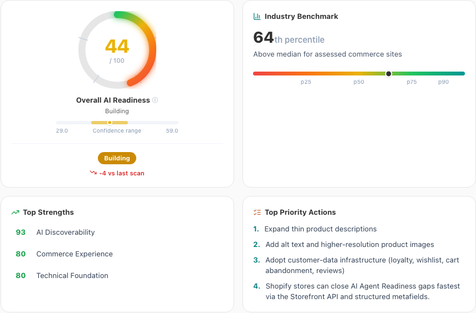Viewport: 476px width, 313px height.
Task: Click the trending-up icon beside Top Strengths
Action: pyautogui.click(x=15, y=213)
